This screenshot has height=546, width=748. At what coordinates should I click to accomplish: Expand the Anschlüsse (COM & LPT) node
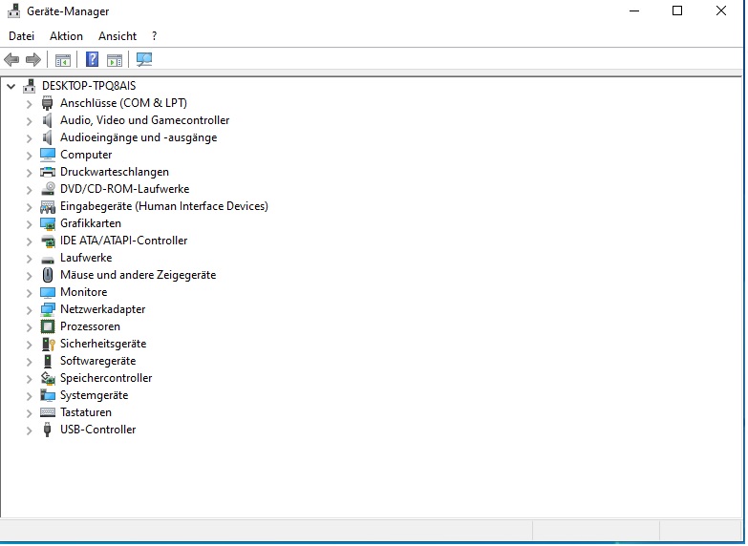pos(29,104)
